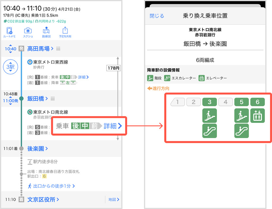This screenshot has width=272, height=209.
Task: Open 後楽園 station details
Action: coord(37,148)
